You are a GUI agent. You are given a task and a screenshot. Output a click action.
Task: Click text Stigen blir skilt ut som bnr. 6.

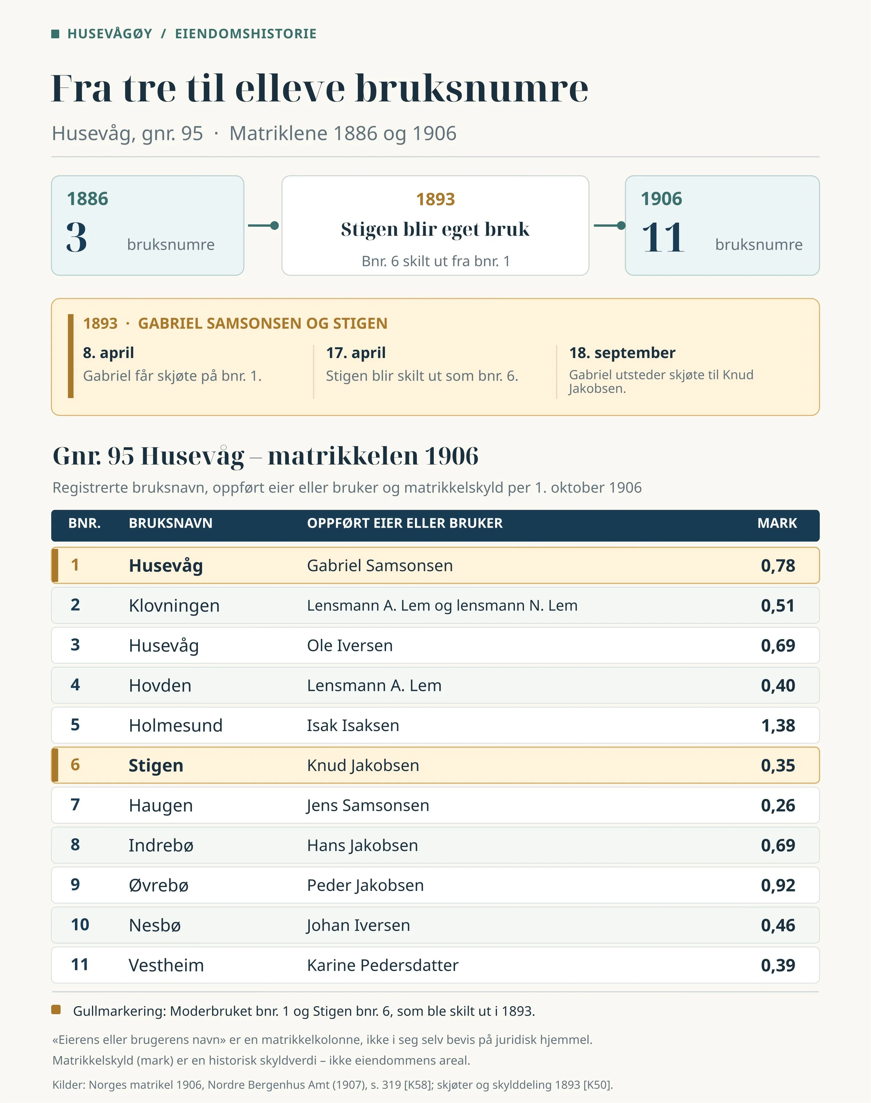click(422, 376)
